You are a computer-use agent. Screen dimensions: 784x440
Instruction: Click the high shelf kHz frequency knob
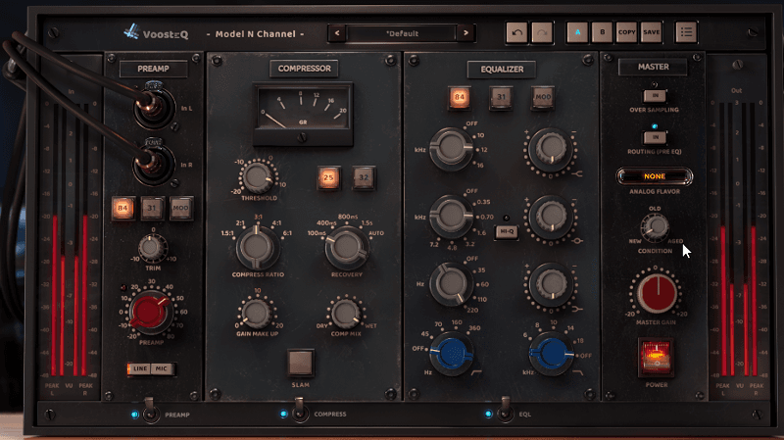(451, 149)
